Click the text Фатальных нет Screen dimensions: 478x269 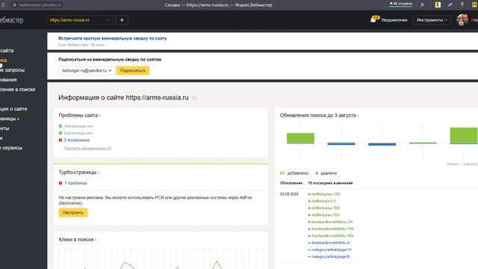point(78,126)
